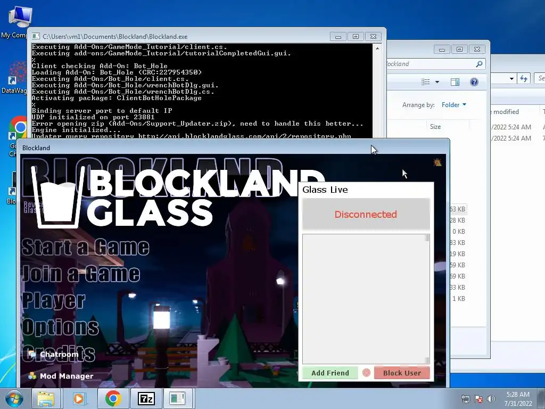Click the Mod Manager label
Viewport: 545px width, 409px height.
pos(67,376)
